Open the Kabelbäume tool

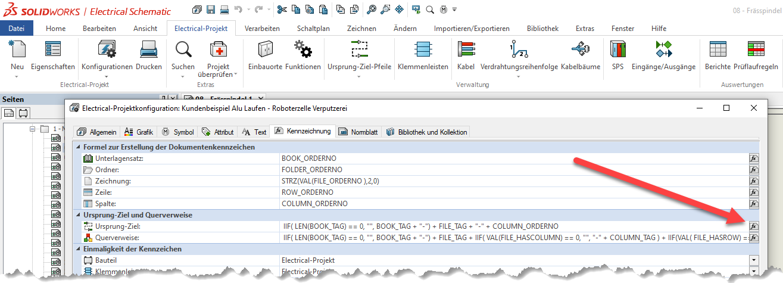(x=581, y=55)
